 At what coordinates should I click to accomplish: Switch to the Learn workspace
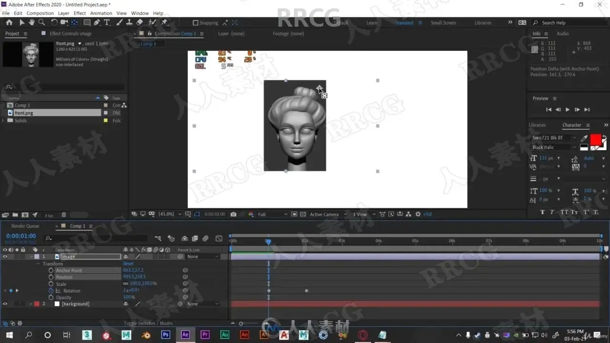pyautogui.click(x=372, y=23)
